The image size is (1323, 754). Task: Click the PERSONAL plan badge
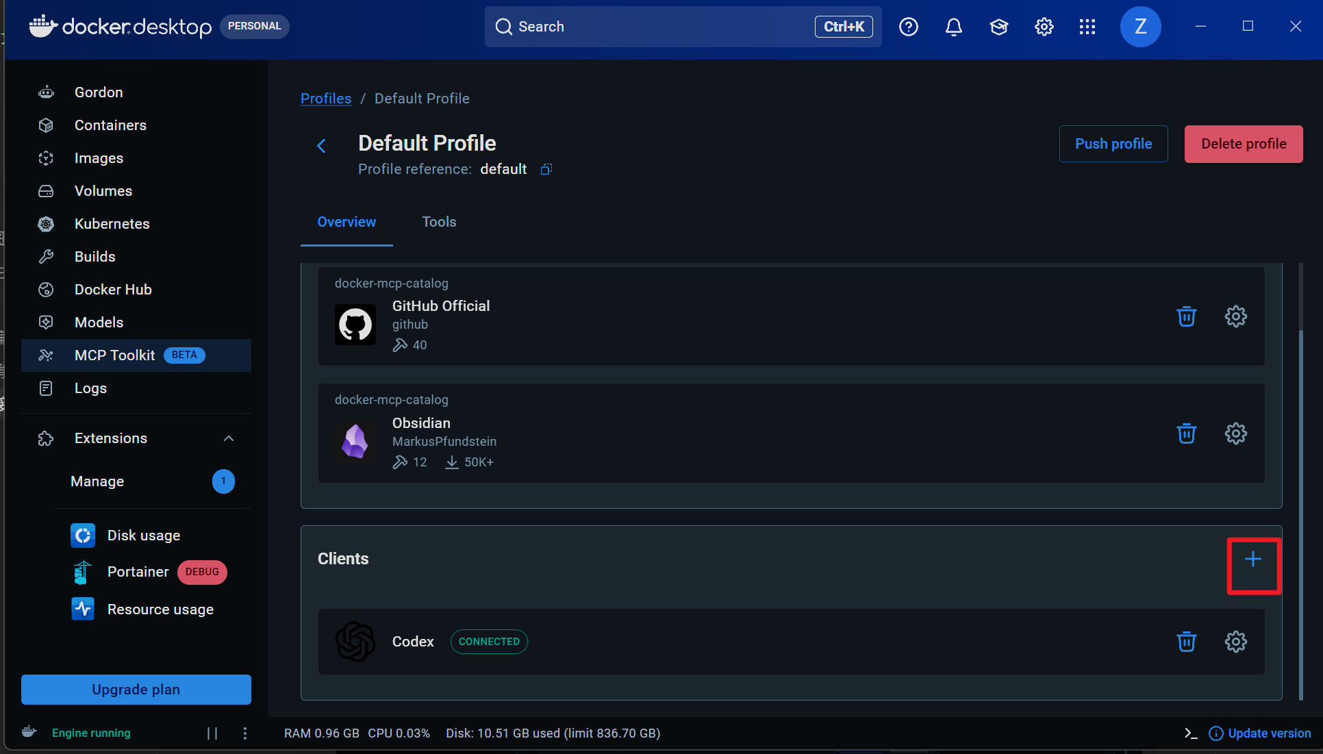click(255, 27)
